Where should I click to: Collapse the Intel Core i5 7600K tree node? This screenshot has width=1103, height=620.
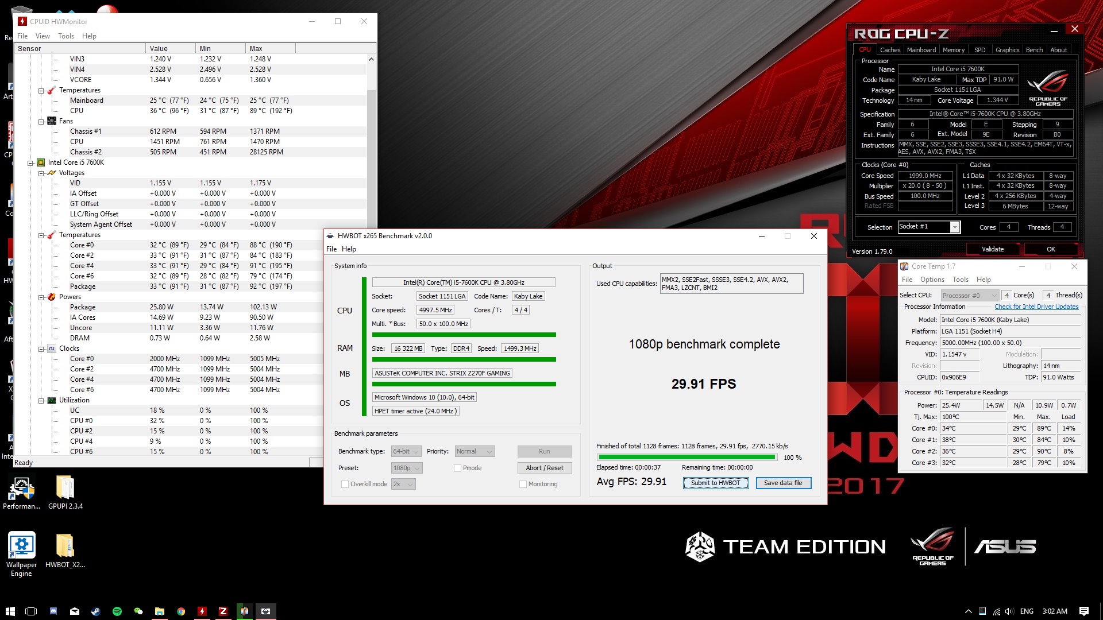coord(30,163)
